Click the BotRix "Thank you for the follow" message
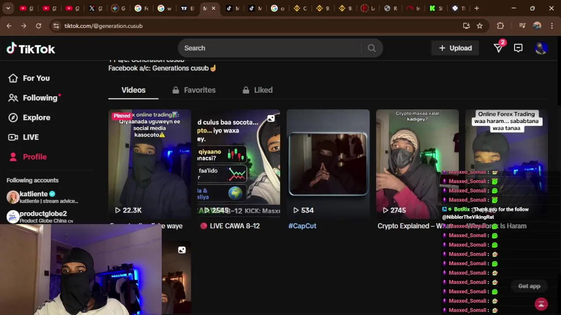 (x=486, y=213)
